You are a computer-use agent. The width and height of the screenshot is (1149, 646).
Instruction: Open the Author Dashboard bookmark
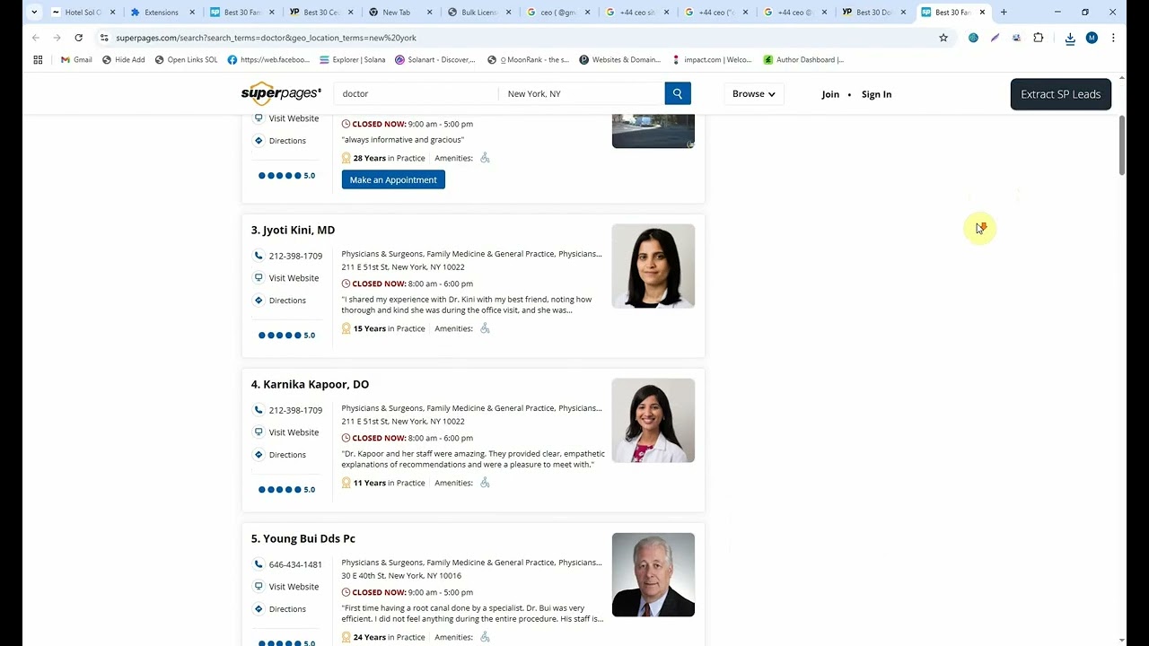(x=803, y=59)
